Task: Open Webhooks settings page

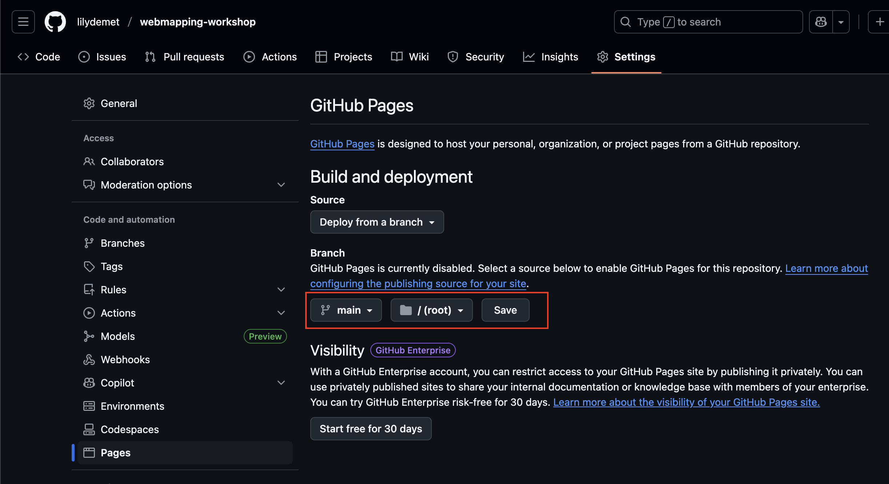Action: [185, 360]
